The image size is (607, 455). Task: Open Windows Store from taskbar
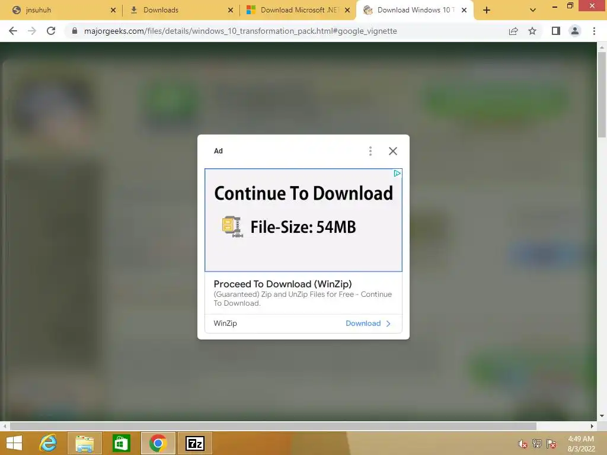click(121, 443)
